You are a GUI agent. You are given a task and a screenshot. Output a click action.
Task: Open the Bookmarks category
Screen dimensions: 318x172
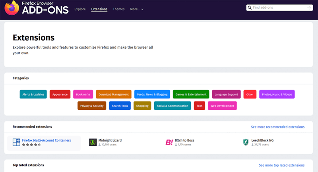point(83,94)
